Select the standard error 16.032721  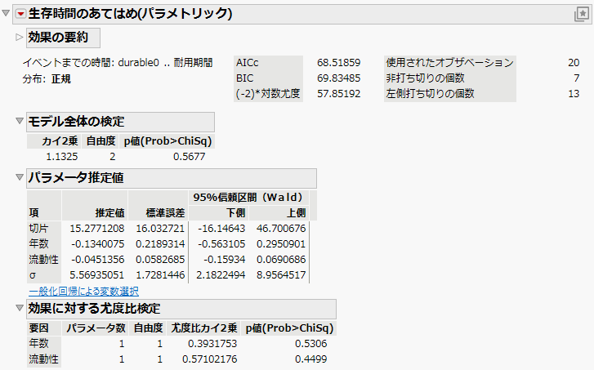coord(160,229)
